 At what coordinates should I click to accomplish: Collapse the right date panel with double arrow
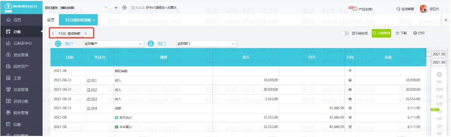428,52
